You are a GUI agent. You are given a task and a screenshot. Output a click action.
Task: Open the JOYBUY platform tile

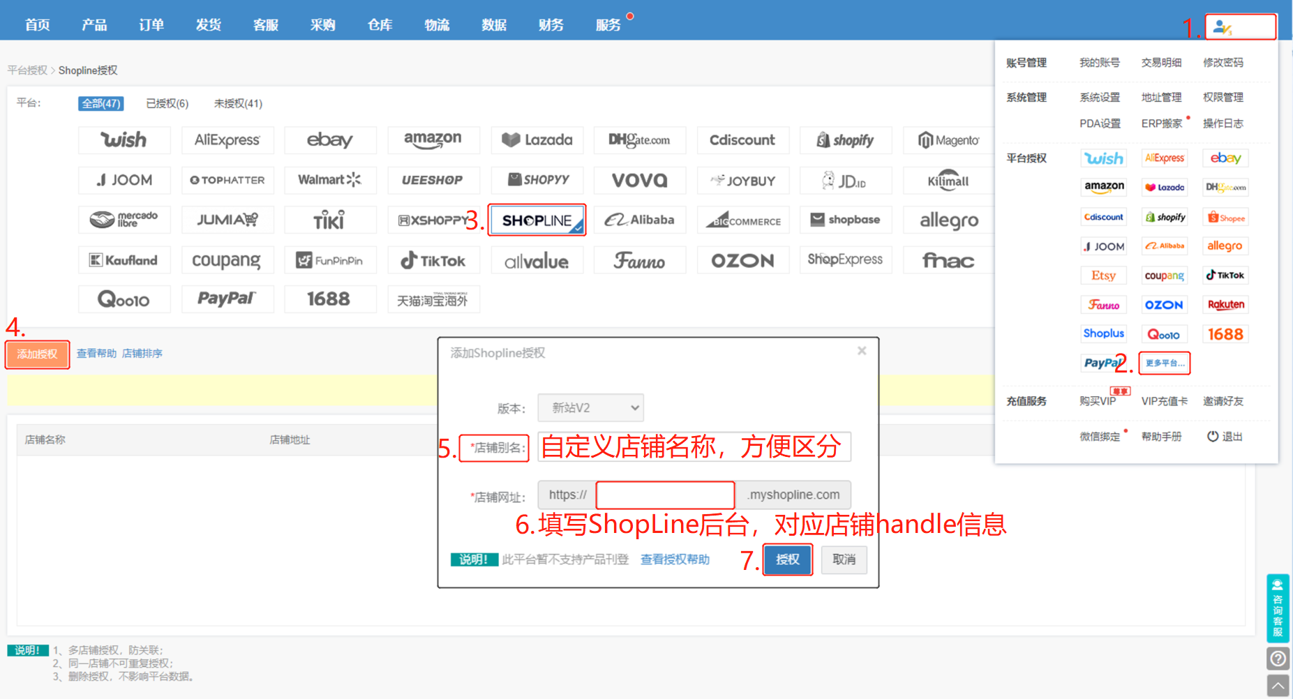point(743,180)
